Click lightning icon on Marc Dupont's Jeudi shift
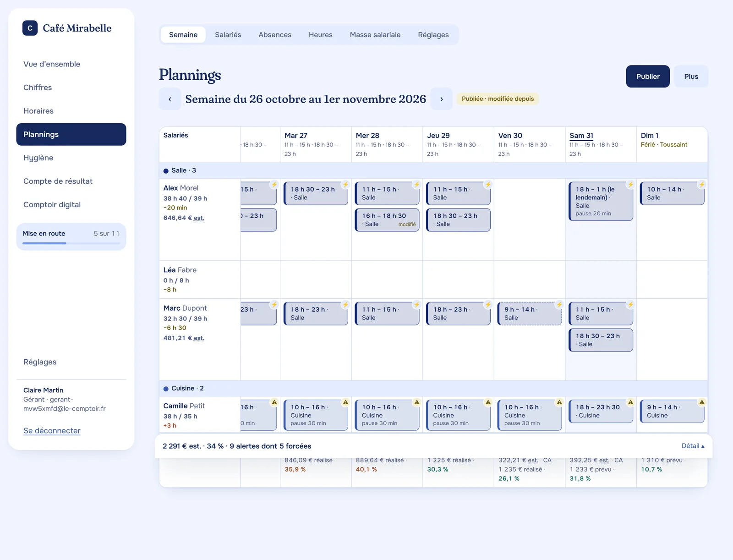 488,305
